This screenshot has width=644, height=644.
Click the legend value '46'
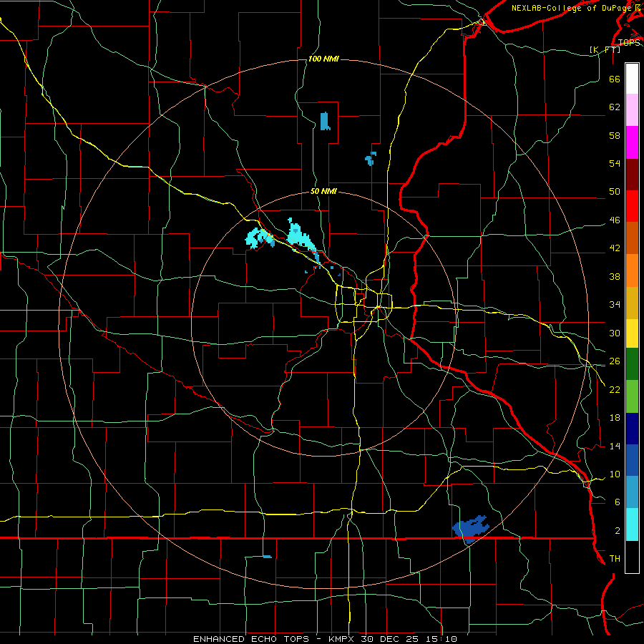point(615,220)
